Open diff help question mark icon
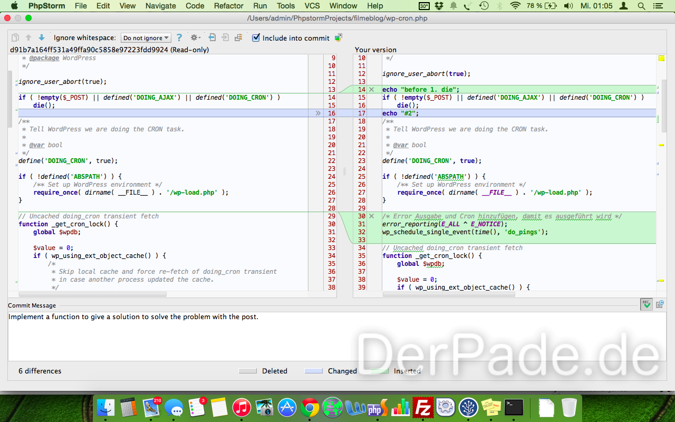 (179, 38)
